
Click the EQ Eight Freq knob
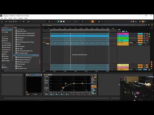[x=46, y=79]
